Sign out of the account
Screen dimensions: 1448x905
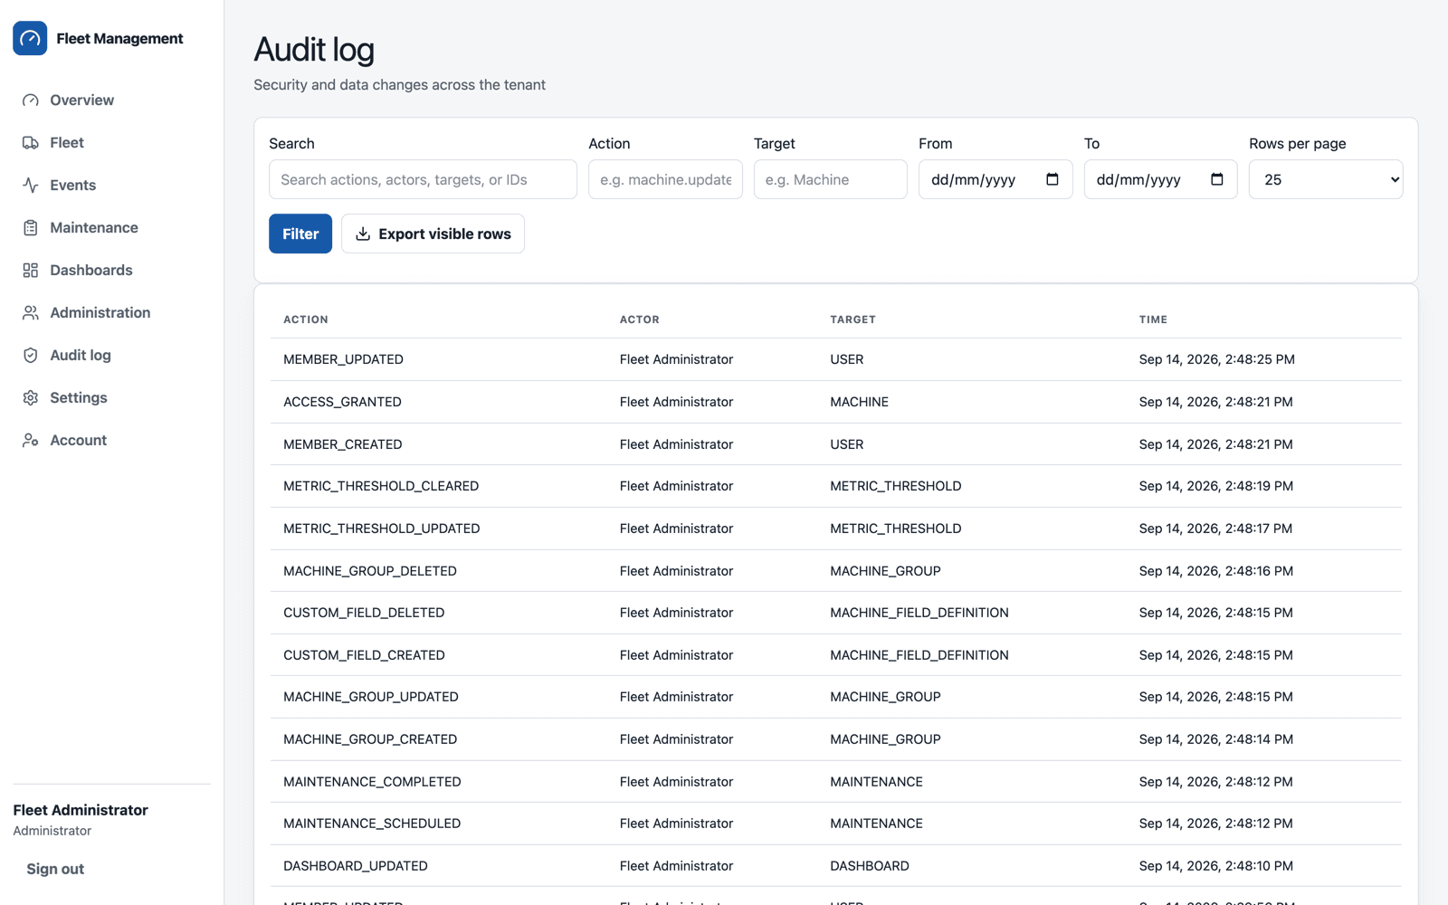pyautogui.click(x=55, y=869)
